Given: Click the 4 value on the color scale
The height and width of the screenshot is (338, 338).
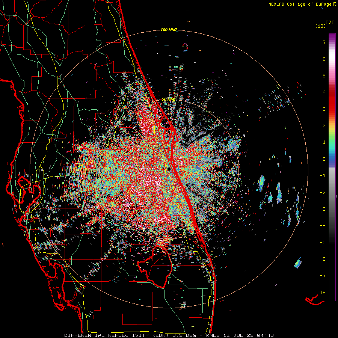Looking at the screenshot, I should tap(324, 92).
